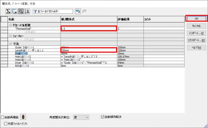Click the Redo arrow icon
Screen dimensions: 208x128
[x=84, y=11]
